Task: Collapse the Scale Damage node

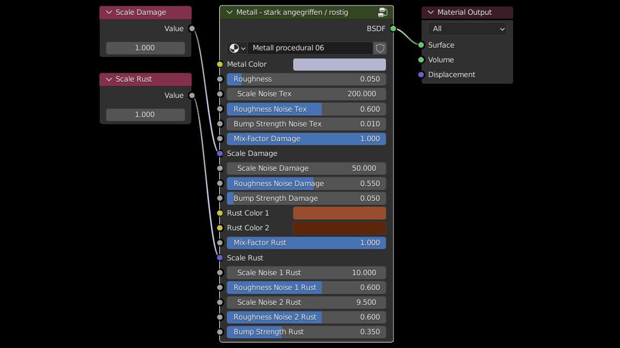Action: coord(109,12)
